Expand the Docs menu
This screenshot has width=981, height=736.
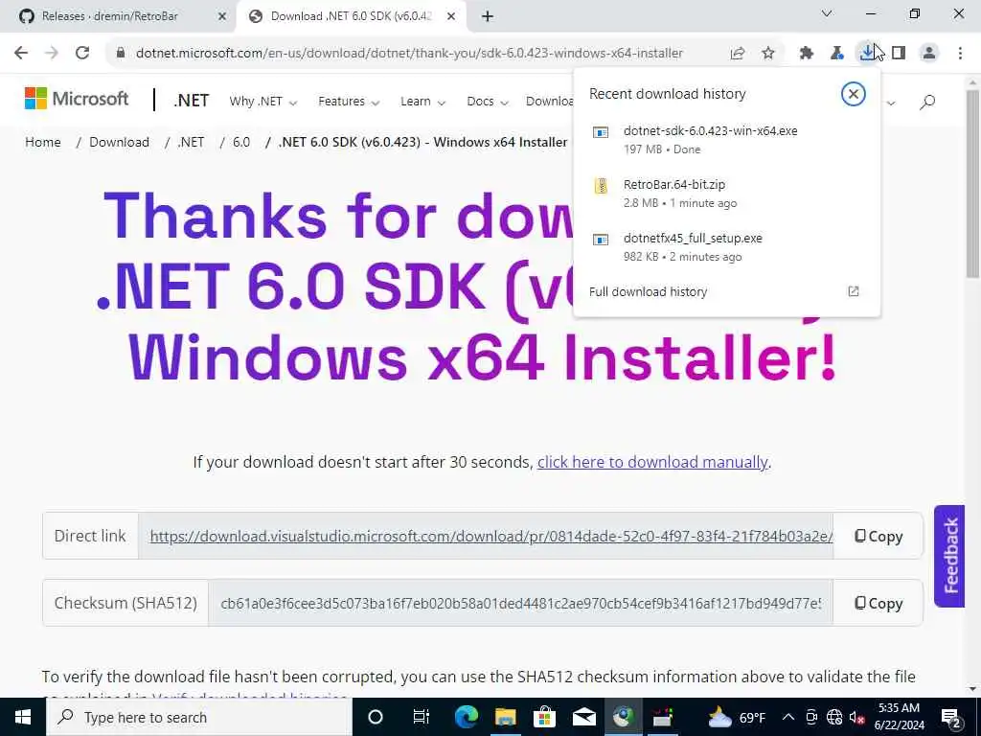[x=488, y=102]
